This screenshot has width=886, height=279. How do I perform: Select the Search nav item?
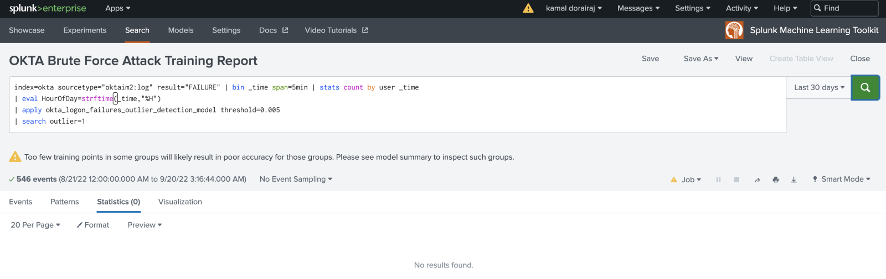137,30
